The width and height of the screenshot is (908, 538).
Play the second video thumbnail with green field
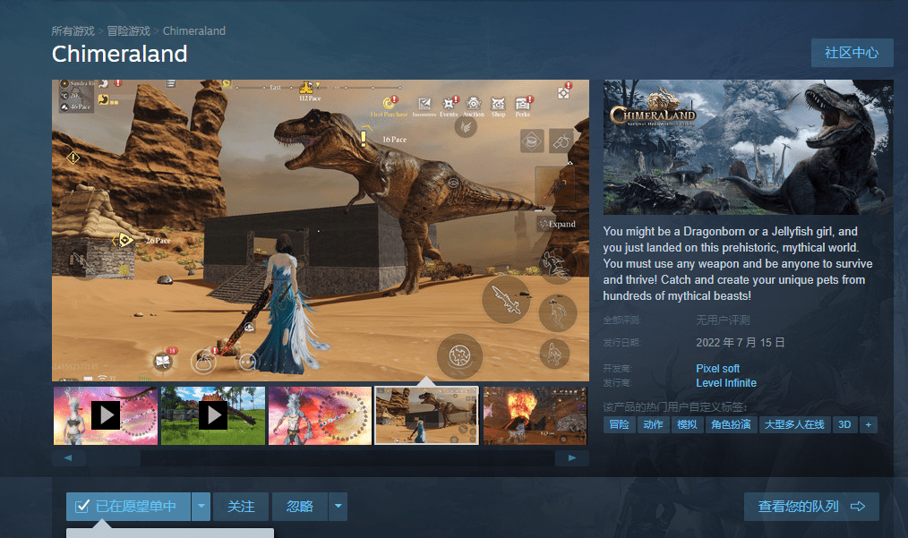(x=213, y=415)
